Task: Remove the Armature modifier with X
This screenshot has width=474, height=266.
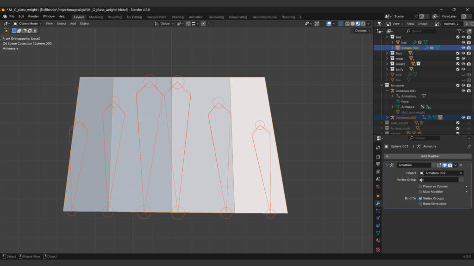Action: tap(461, 165)
